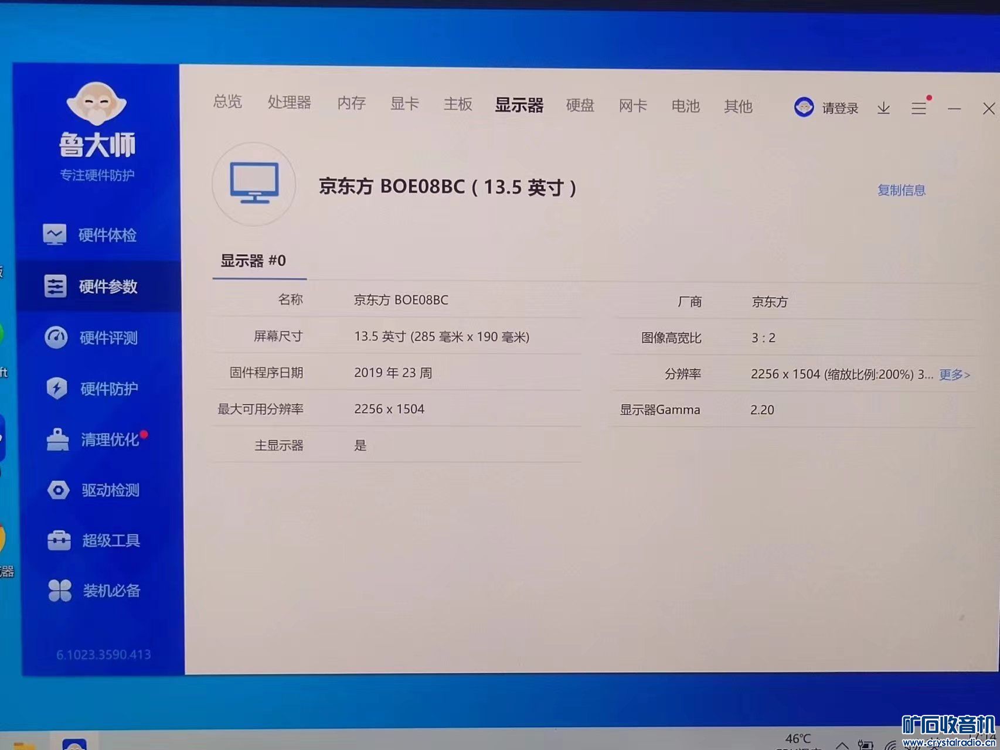Click name value 京东方 BOE08BC in the table
The width and height of the screenshot is (1000, 750).
pyautogui.click(x=401, y=300)
